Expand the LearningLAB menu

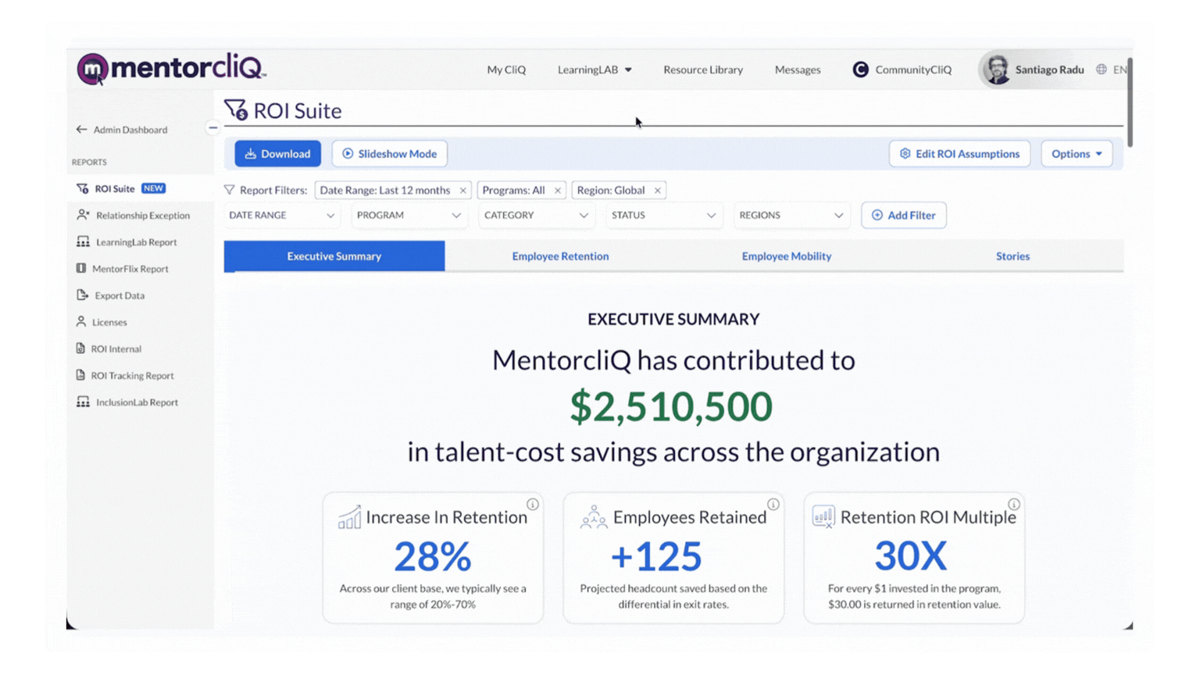click(595, 70)
